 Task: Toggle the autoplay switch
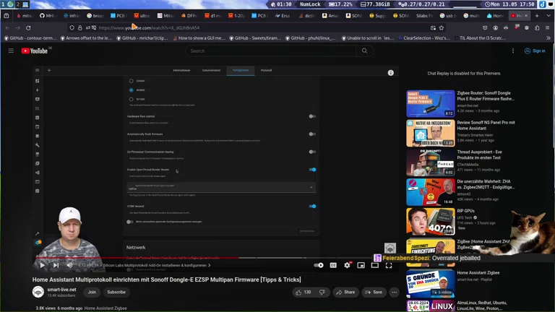[319, 265]
